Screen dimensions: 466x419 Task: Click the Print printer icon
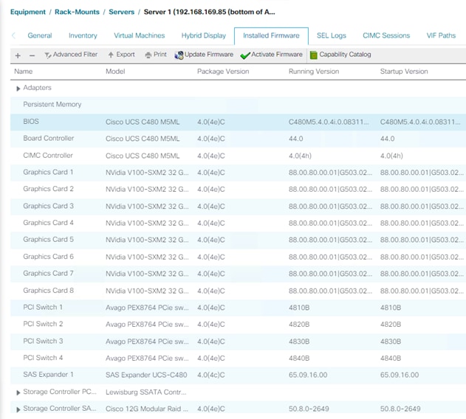(x=148, y=55)
